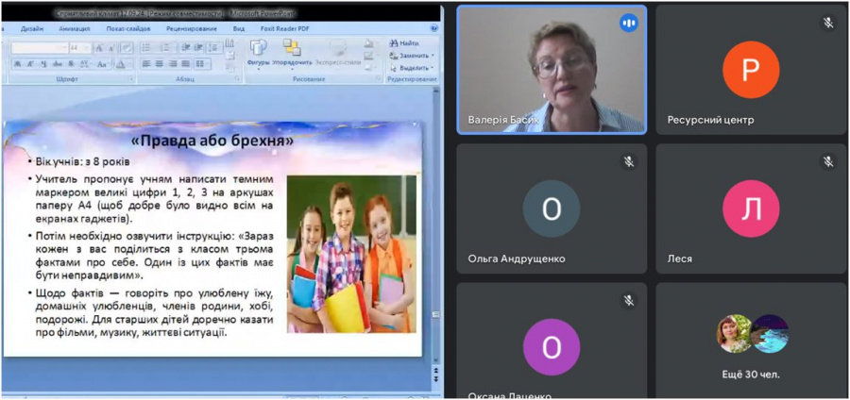This screenshot has width=850, height=400.
Task: Open PowerPoint help question-mark icon
Action: pyautogui.click(x=434, y=28)
